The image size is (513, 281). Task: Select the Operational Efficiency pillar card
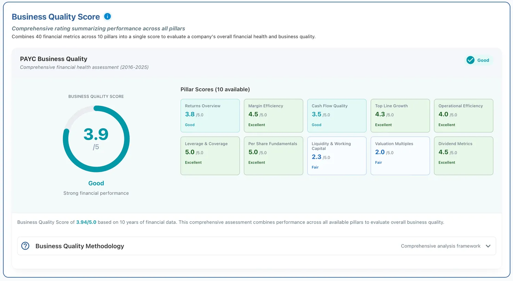coord(463,116)
